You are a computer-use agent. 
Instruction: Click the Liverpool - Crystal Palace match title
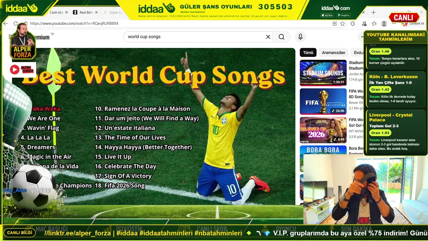pyautogui.click(x=391, y=117)
